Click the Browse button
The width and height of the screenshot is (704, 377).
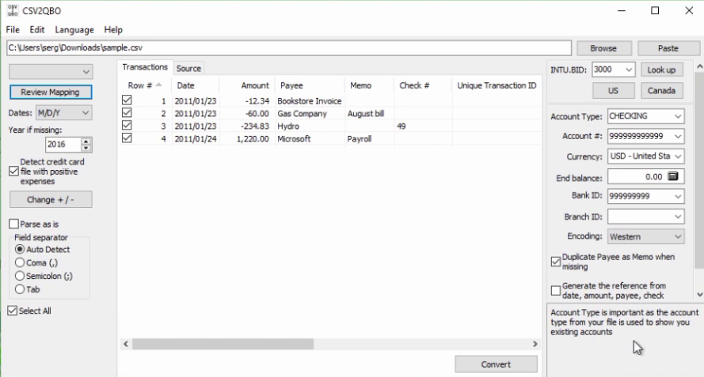(x=603, y=48)
